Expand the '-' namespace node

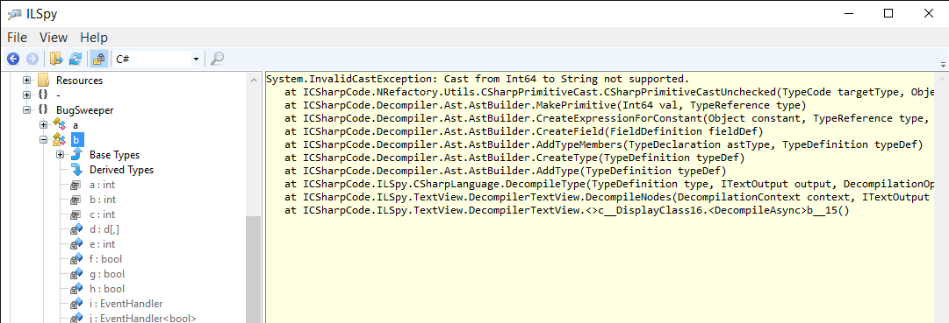26,95
